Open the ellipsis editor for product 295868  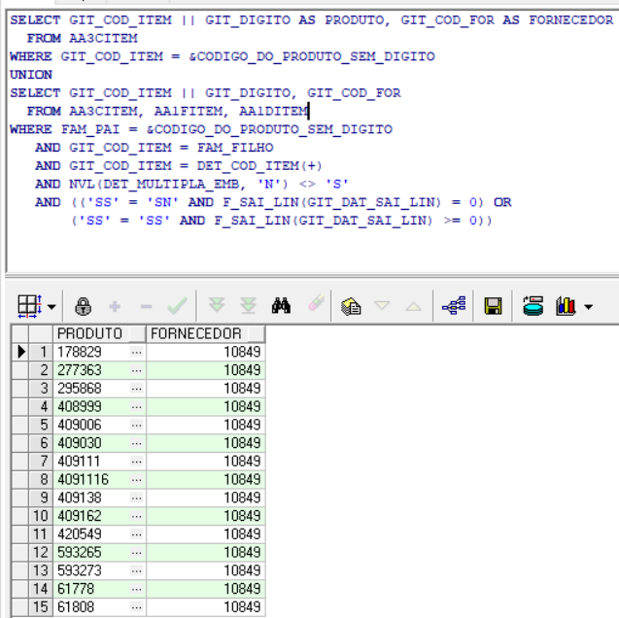[137, 389]
